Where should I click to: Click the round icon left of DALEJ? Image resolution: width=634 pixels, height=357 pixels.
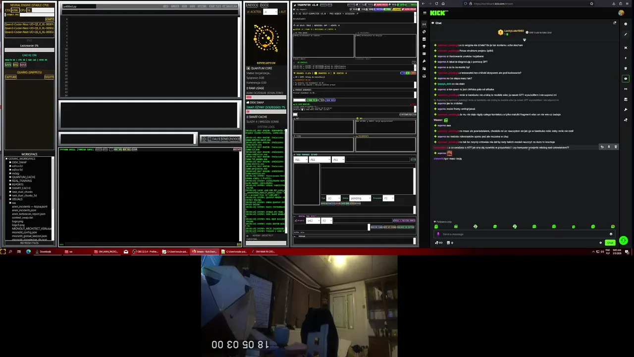(x=204, y=139)
